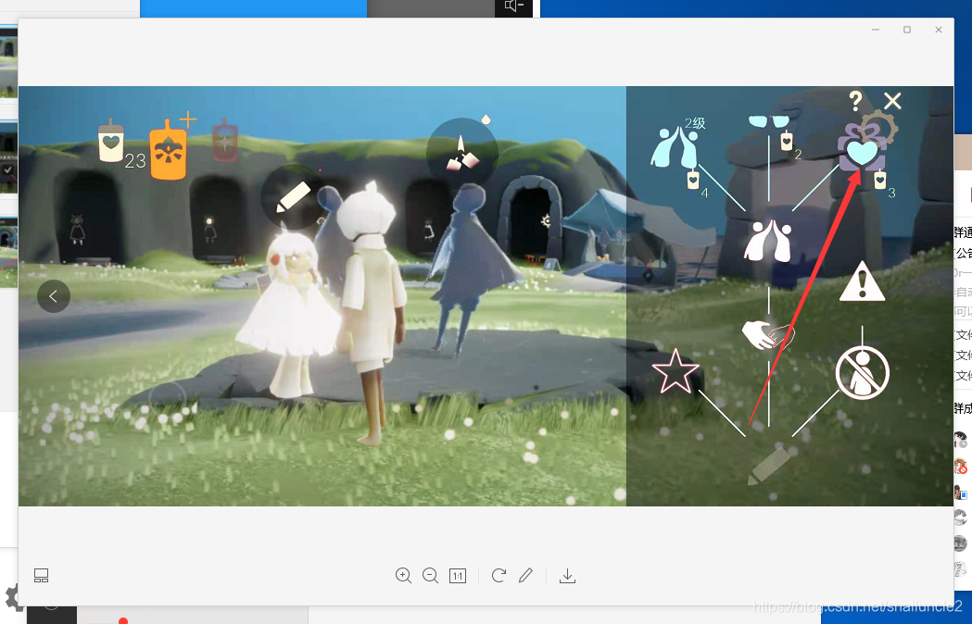Screen dimensions: 972x624
Task: Maximize the image viewer window
Action: (907, 30)
